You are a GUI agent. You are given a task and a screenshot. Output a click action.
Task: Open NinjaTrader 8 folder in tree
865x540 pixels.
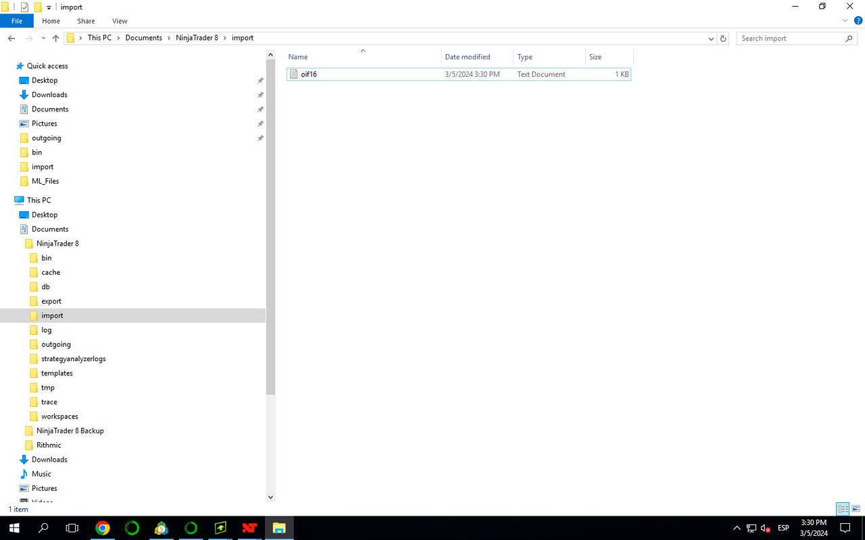[x=57, y=244]
